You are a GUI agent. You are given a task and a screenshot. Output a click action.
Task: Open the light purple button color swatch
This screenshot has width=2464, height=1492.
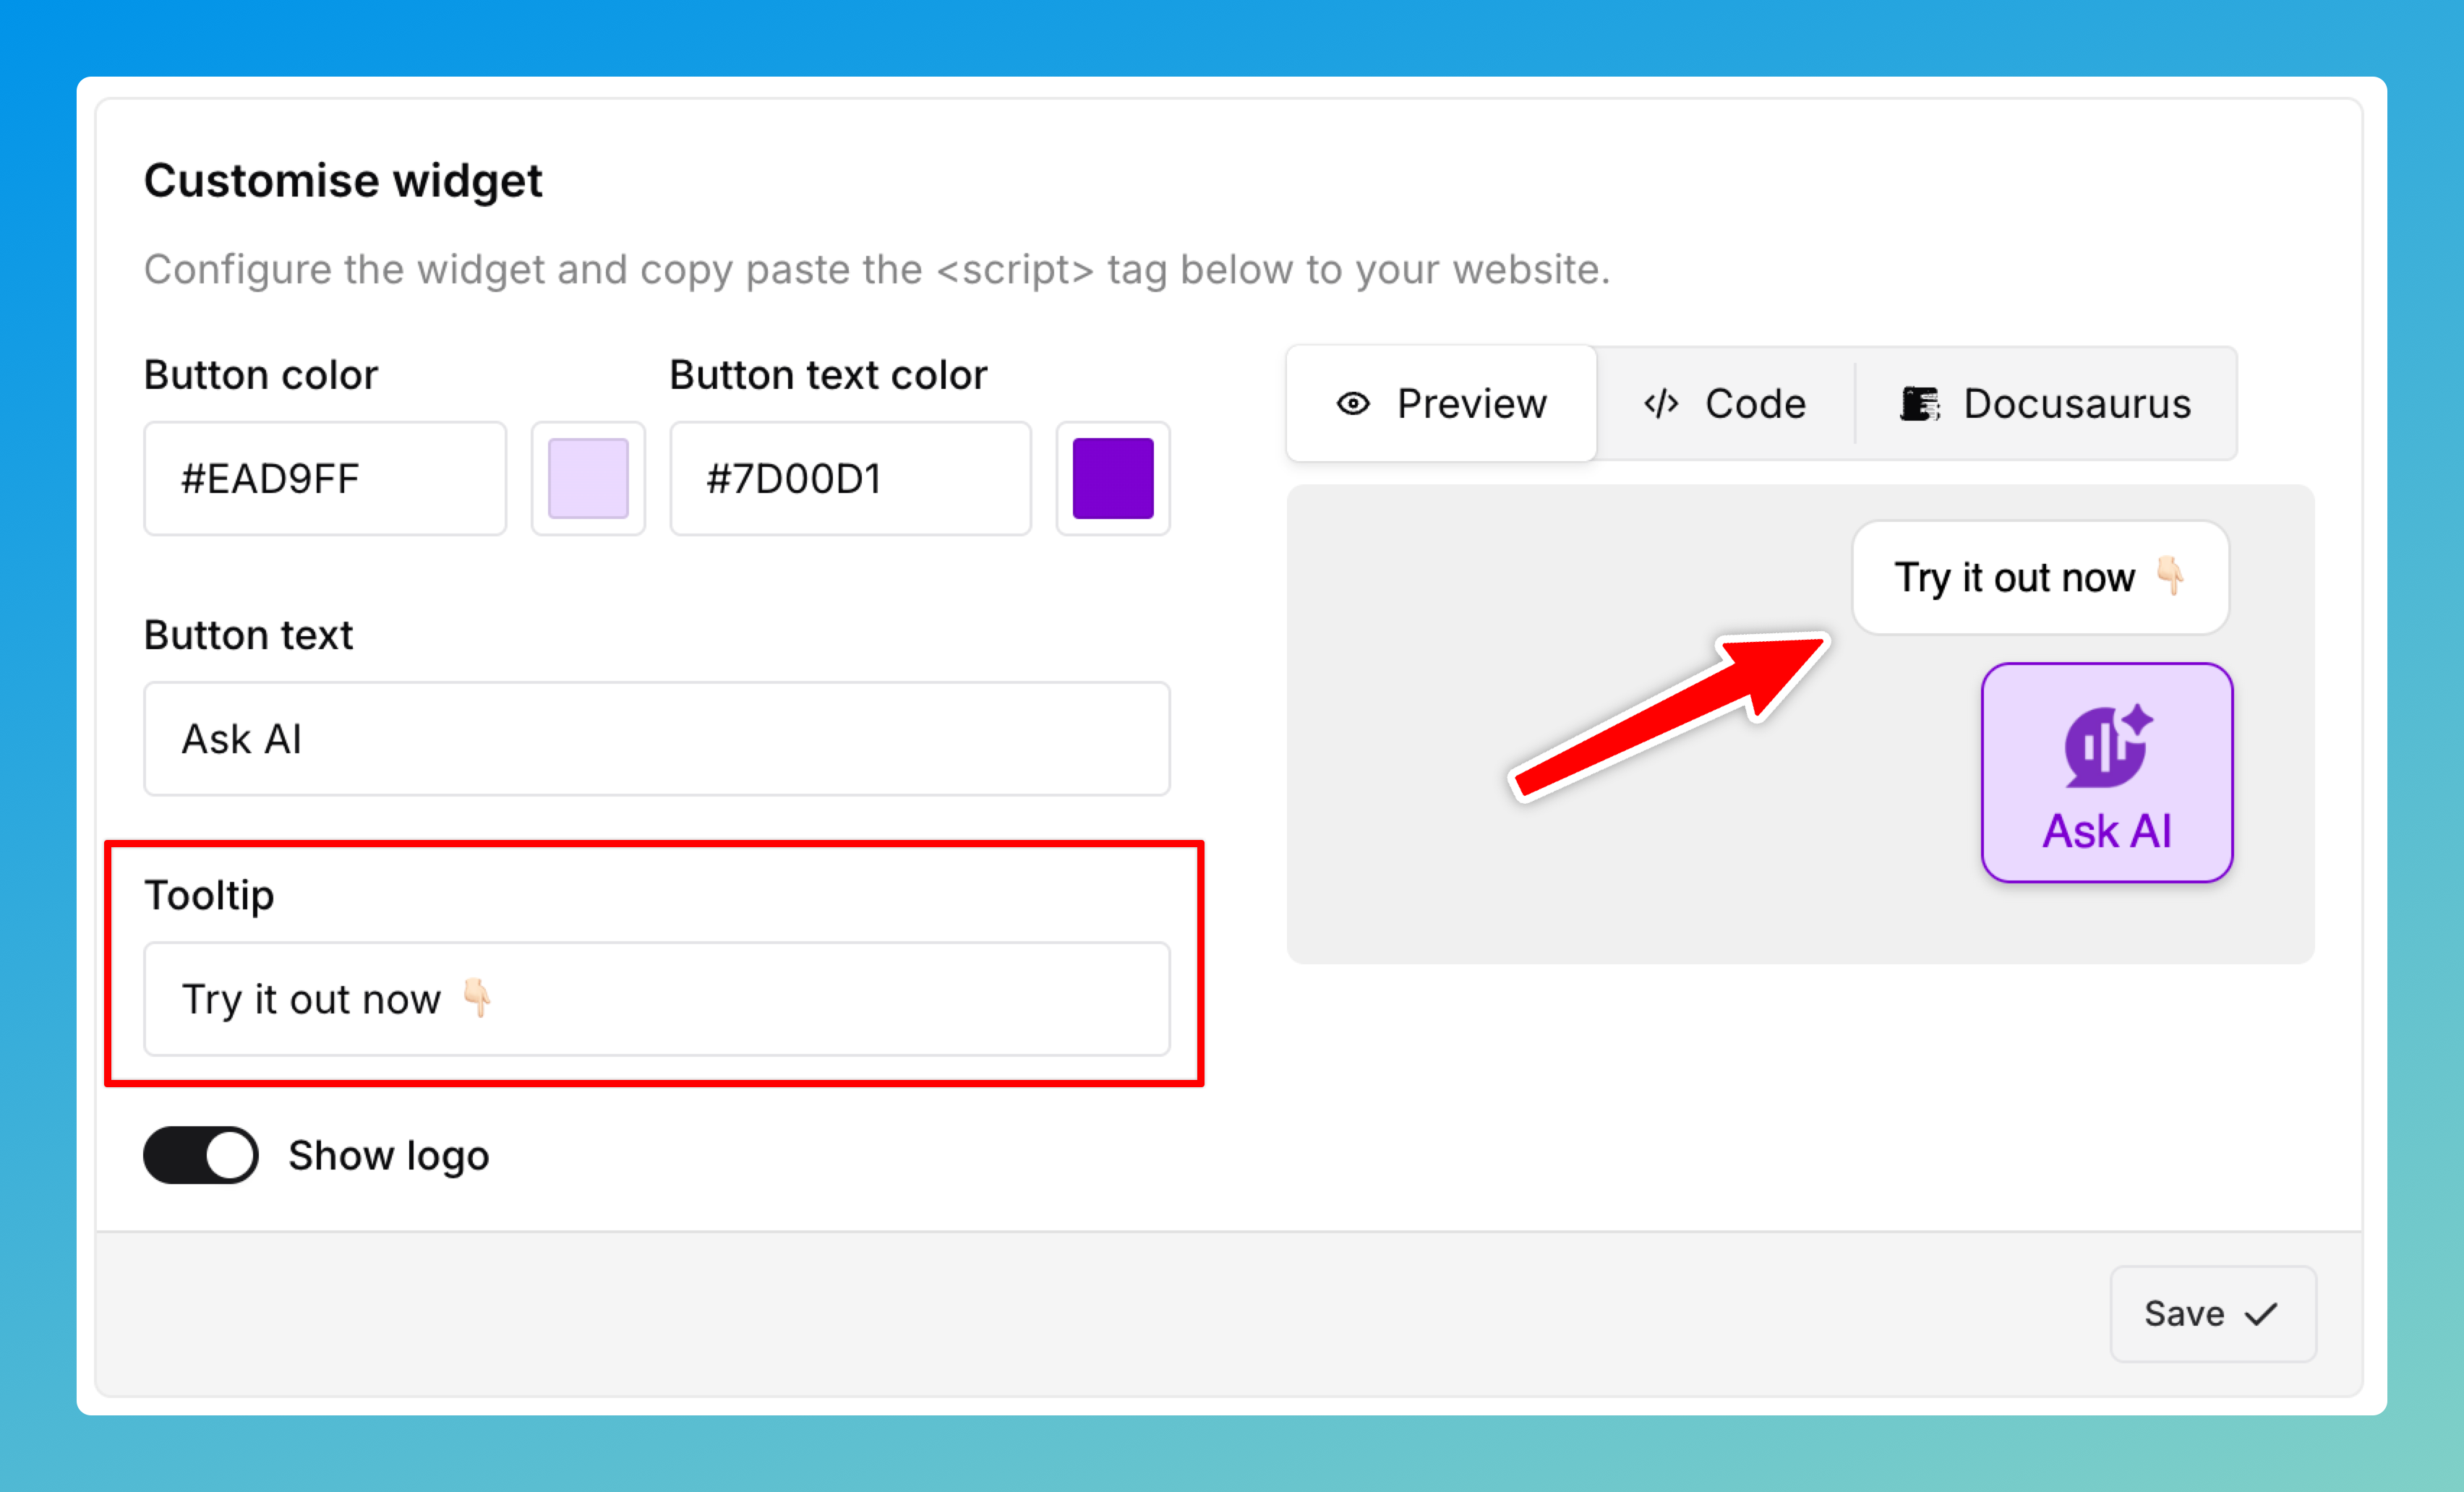click(588, 479)
